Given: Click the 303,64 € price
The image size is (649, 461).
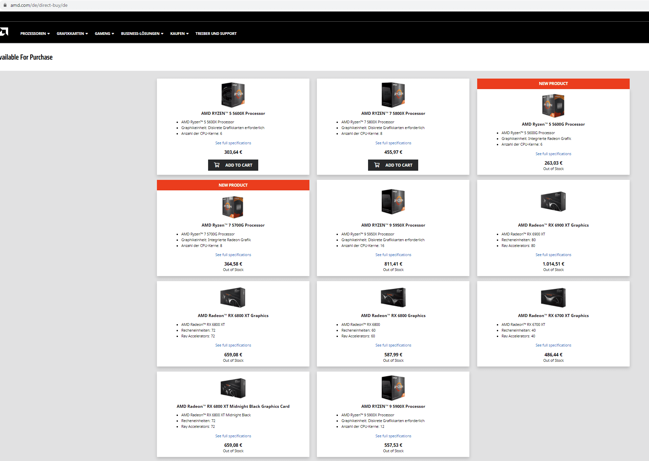Looking at the screenshot, I should tap(233, 152).
